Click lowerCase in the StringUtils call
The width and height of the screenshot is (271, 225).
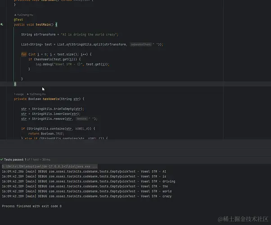62,114
